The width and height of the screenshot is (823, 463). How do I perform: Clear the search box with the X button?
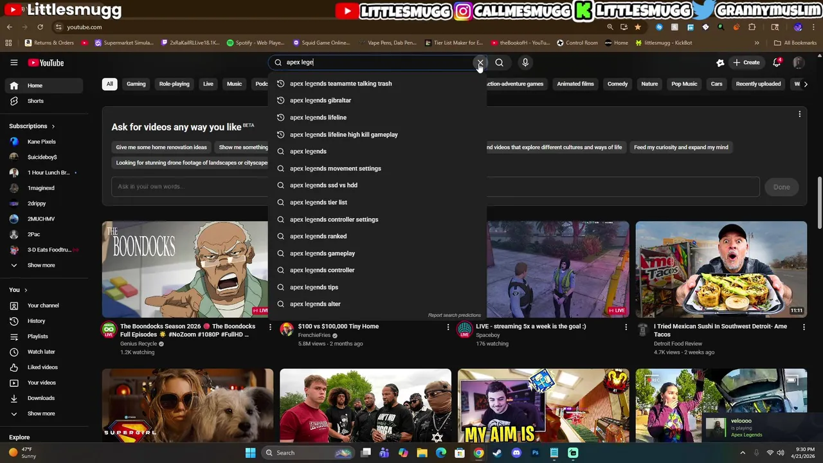click(x=480, y=62)
